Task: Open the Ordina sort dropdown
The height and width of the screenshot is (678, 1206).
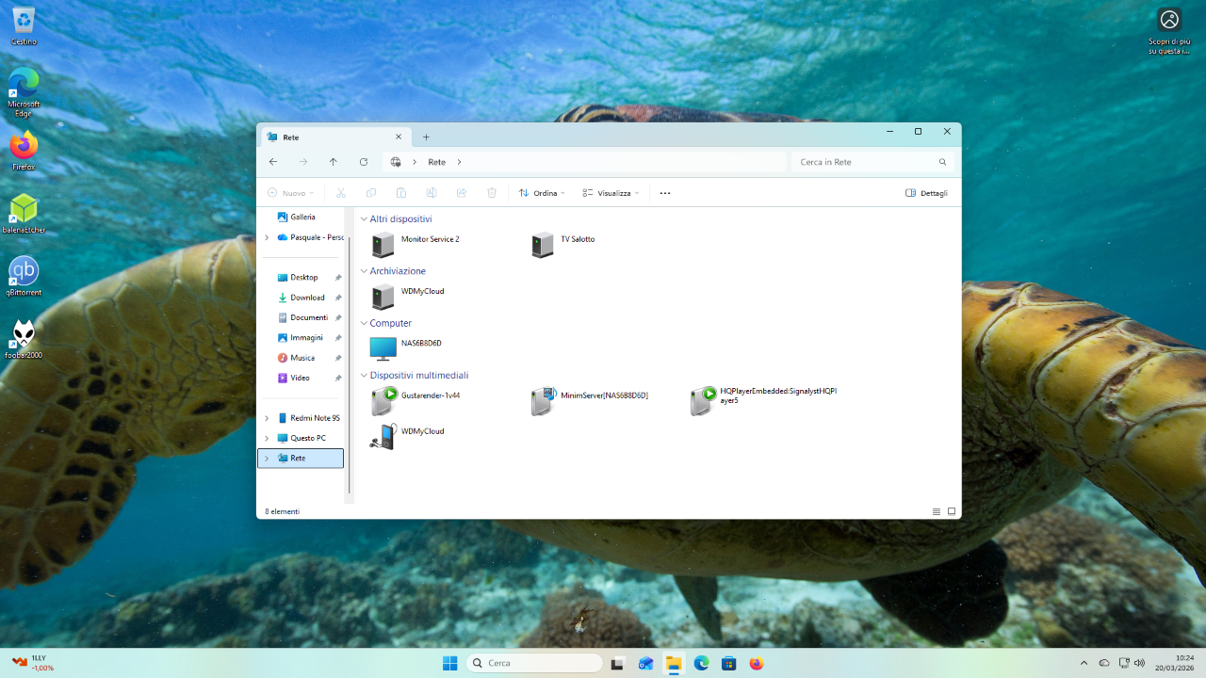Action: (x=542, y=193)
